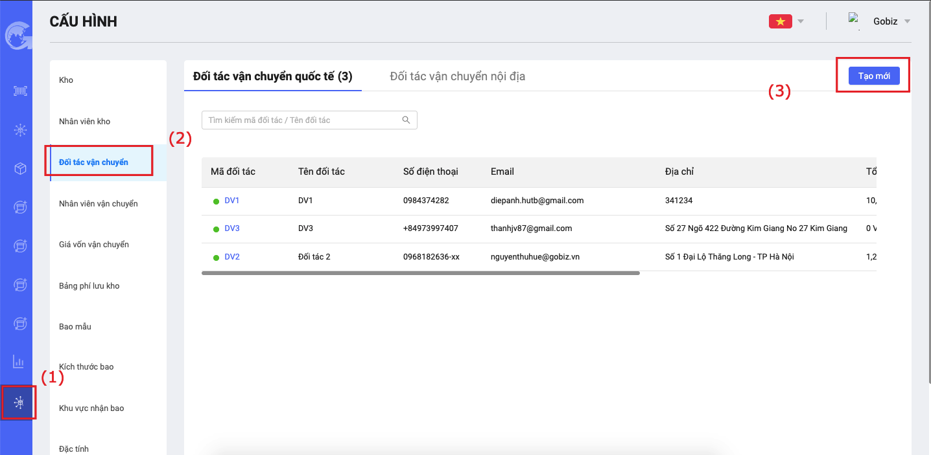Click the Vietnam flag icon

[x=780, y=21]
